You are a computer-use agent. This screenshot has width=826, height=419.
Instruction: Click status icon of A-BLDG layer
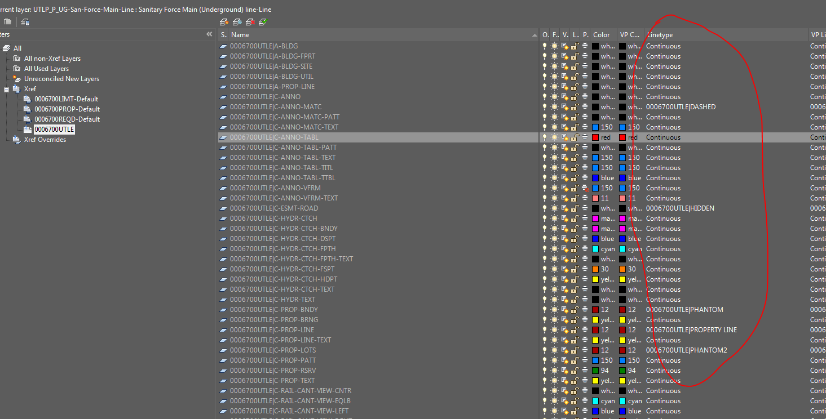[x=224, y=46]
